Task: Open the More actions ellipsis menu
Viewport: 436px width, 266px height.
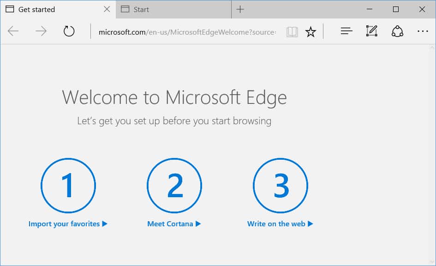Action: coord(423,31)
